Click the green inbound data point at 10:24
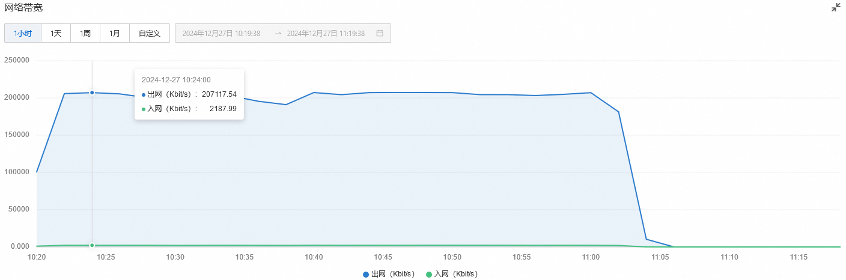The image size is (846, 280). [x=92, y=245]
